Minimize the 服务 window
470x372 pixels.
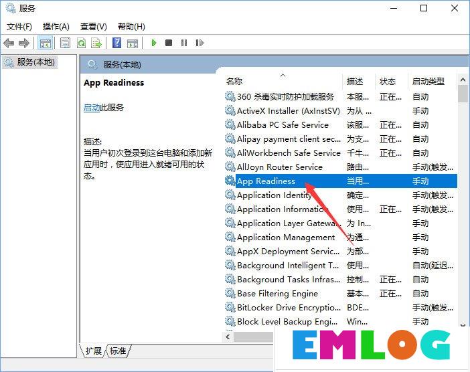click(x=394, y=9)
